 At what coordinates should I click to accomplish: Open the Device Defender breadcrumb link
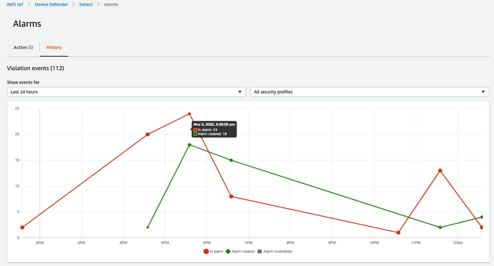click(51, 4)
